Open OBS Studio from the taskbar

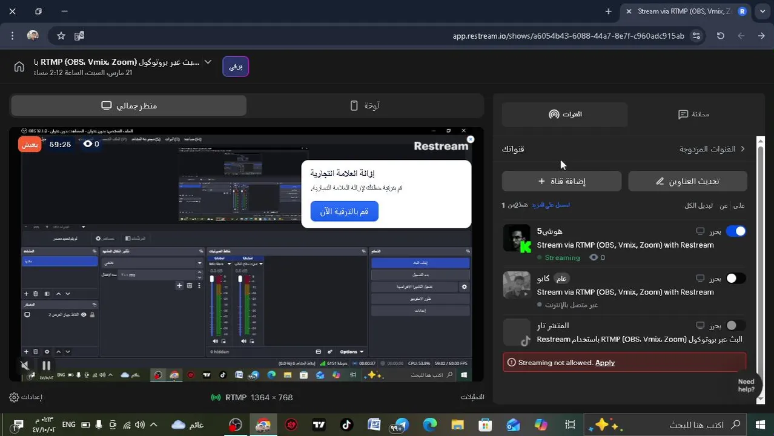(236, 425)
